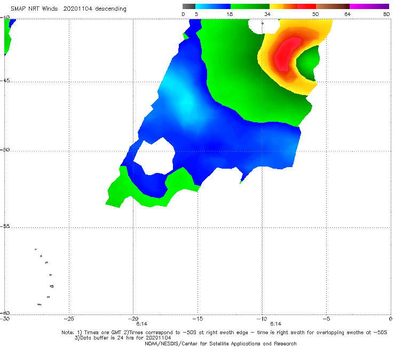Click the white data gap inside the blue region
395x347 pixels.
point(154,156)
